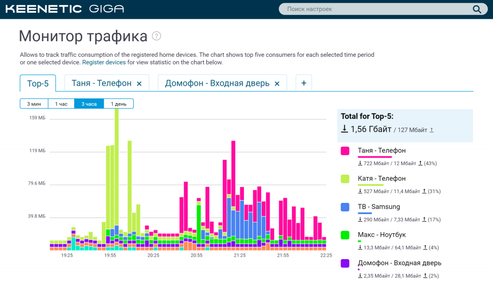
Task: Open the help question mark icon
Action: click(x=157, y=36)
